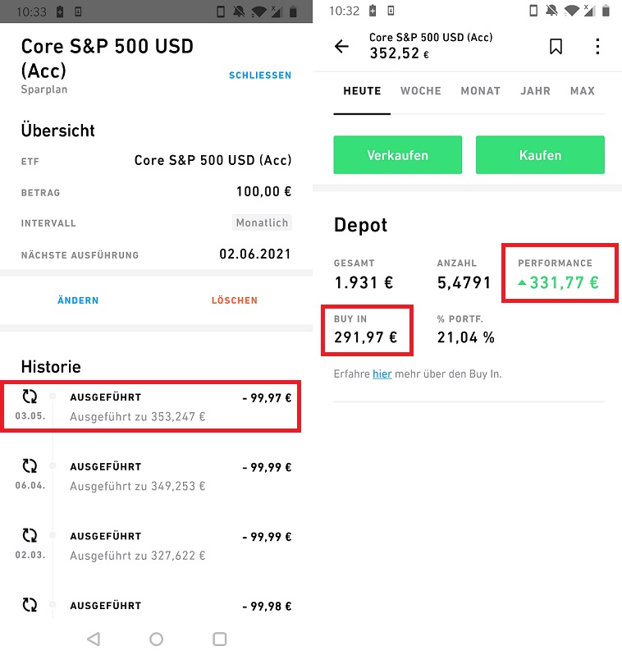Tap the Betrag value 100,00 €
This screenshot has height=660, width=622.
point(263,191)
